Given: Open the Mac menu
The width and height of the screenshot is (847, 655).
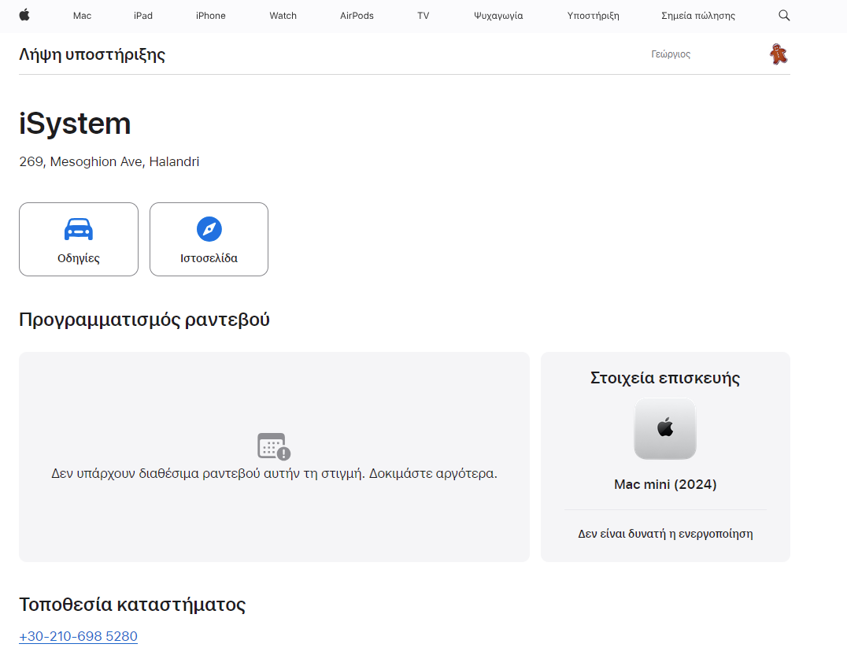Looking at the screenshot, I should (x=82, y=16).
